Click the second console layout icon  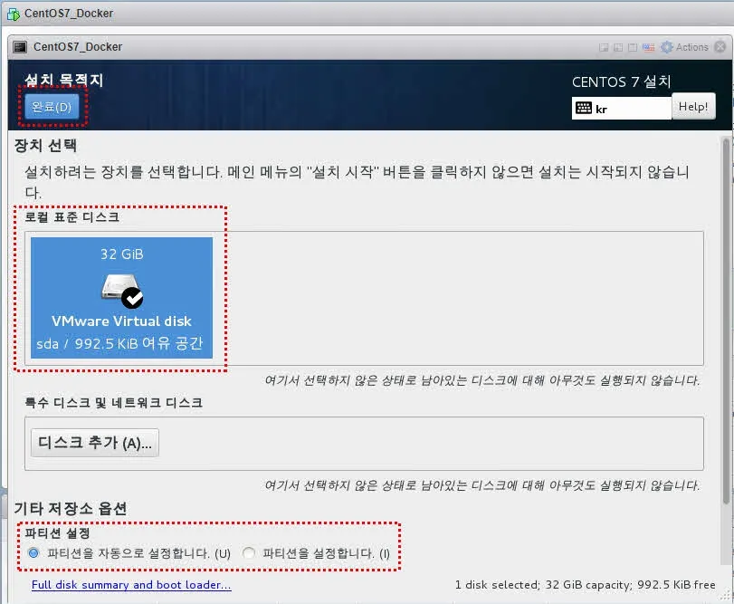617,47
